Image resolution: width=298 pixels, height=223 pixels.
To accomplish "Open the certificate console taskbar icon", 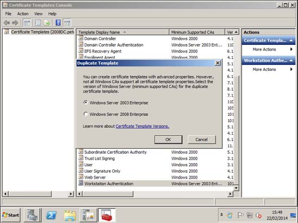I will (88, 215).
